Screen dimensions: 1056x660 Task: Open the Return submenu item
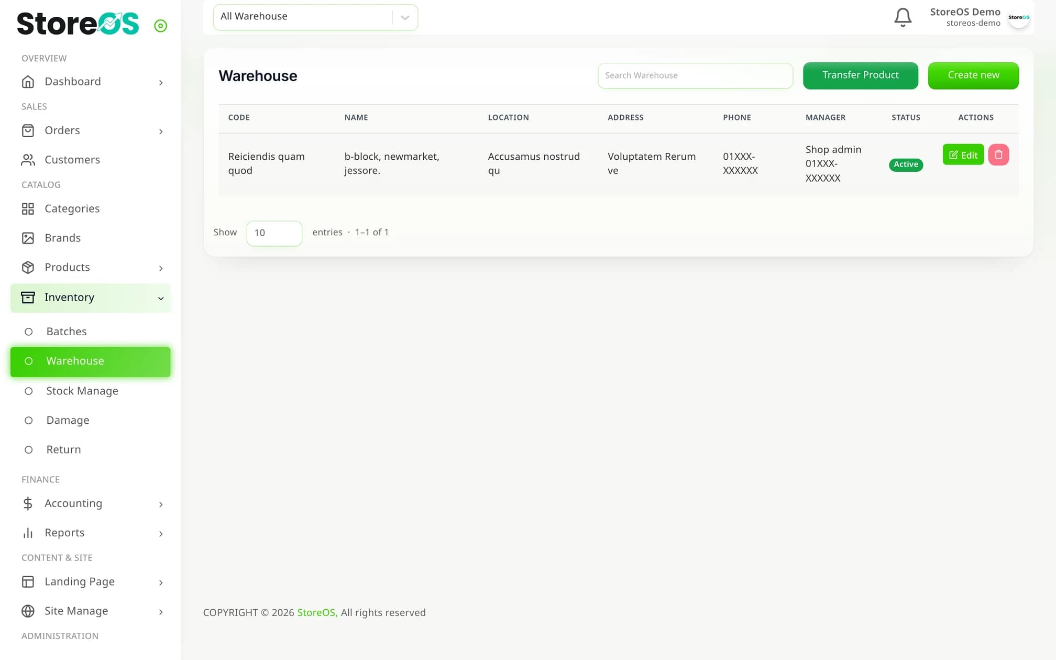point(90,450)
